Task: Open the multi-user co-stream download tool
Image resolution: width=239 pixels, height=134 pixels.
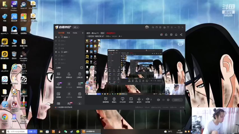Action: click(x=69, y=85)
